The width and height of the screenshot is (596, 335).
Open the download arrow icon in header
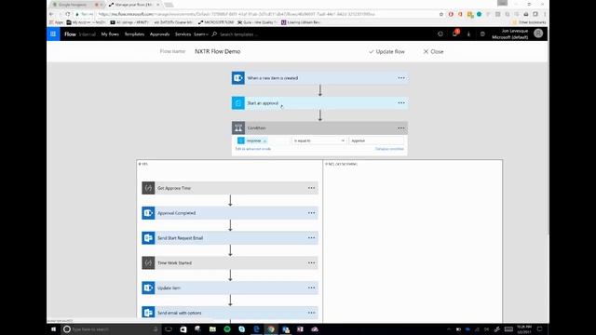click(x=468, y=33)
